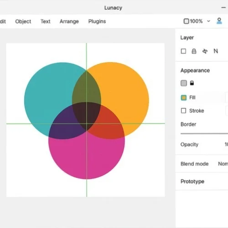
Task: Open the Text menu
Action: (45, 21)
